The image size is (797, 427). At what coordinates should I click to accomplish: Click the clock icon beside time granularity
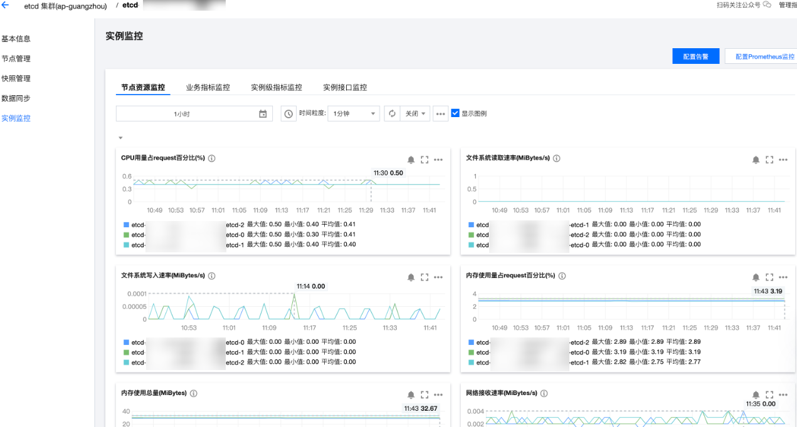[288, 114]
